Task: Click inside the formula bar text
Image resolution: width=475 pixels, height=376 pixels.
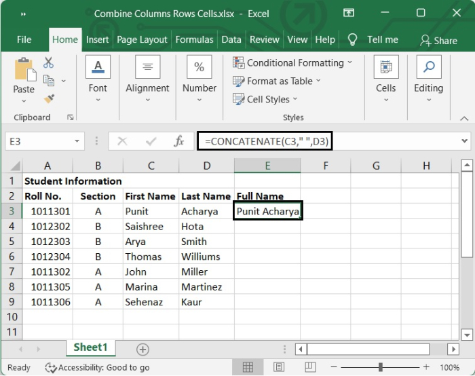Action: [x=267, y=141]
